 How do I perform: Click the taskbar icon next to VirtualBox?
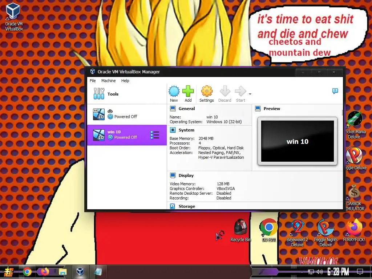pyautogui.click(x=98, y=272)
